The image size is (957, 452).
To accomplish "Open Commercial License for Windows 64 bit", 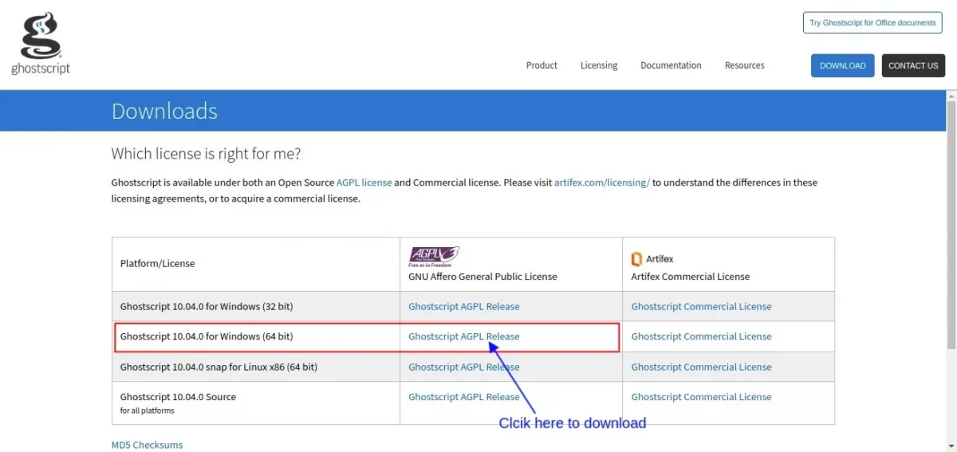I will pyautogui.click(x=701, y=336).
